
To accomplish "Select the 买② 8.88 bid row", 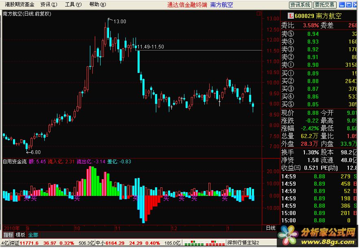I will 319,81.
